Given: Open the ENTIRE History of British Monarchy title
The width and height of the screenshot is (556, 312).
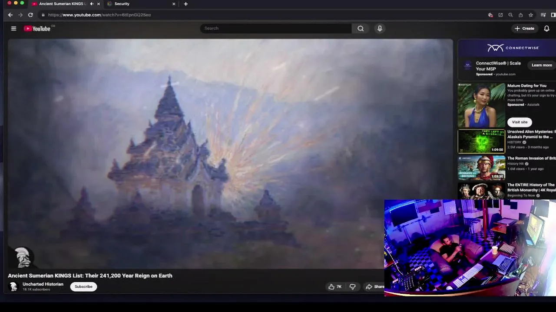Looking at the screenshot, I should coord(532,187).
